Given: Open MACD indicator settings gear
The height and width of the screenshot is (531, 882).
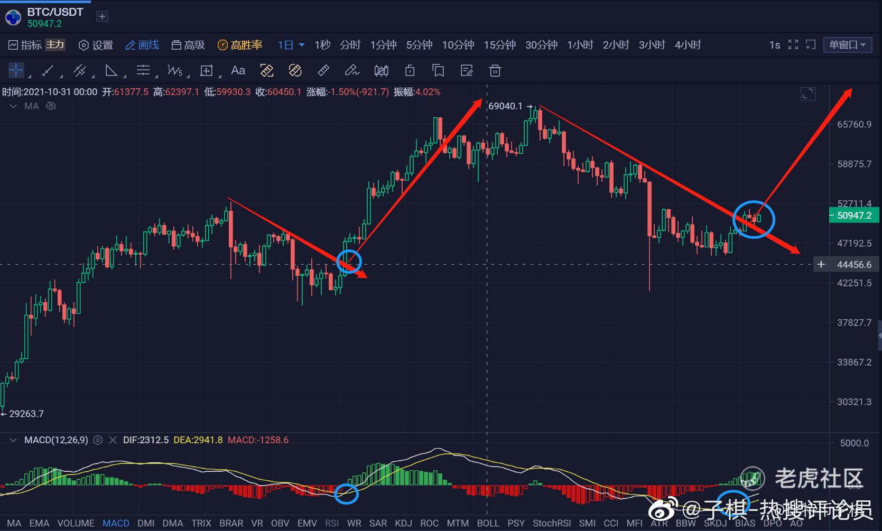Looking at the screenshot, I should tap(98, 440).
